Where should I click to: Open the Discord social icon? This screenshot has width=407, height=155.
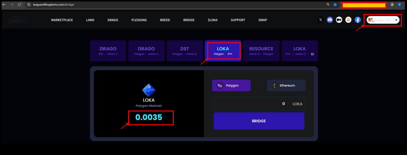click(x=330, y=20)
